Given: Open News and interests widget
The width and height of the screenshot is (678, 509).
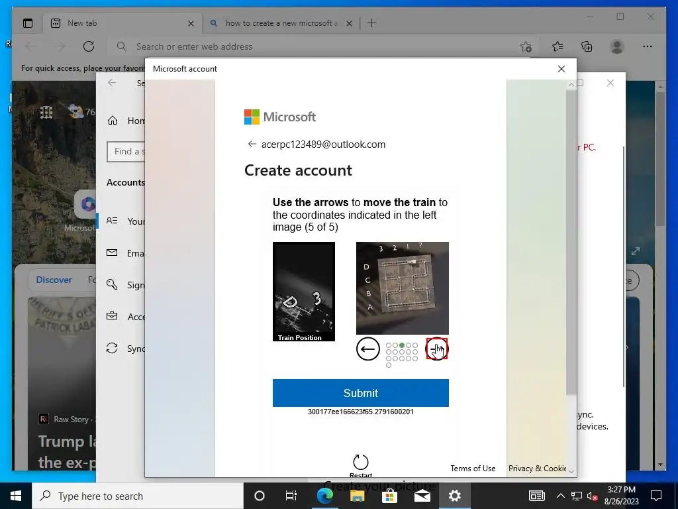Looking at the screenshot, I should click(x=536, y=496).
